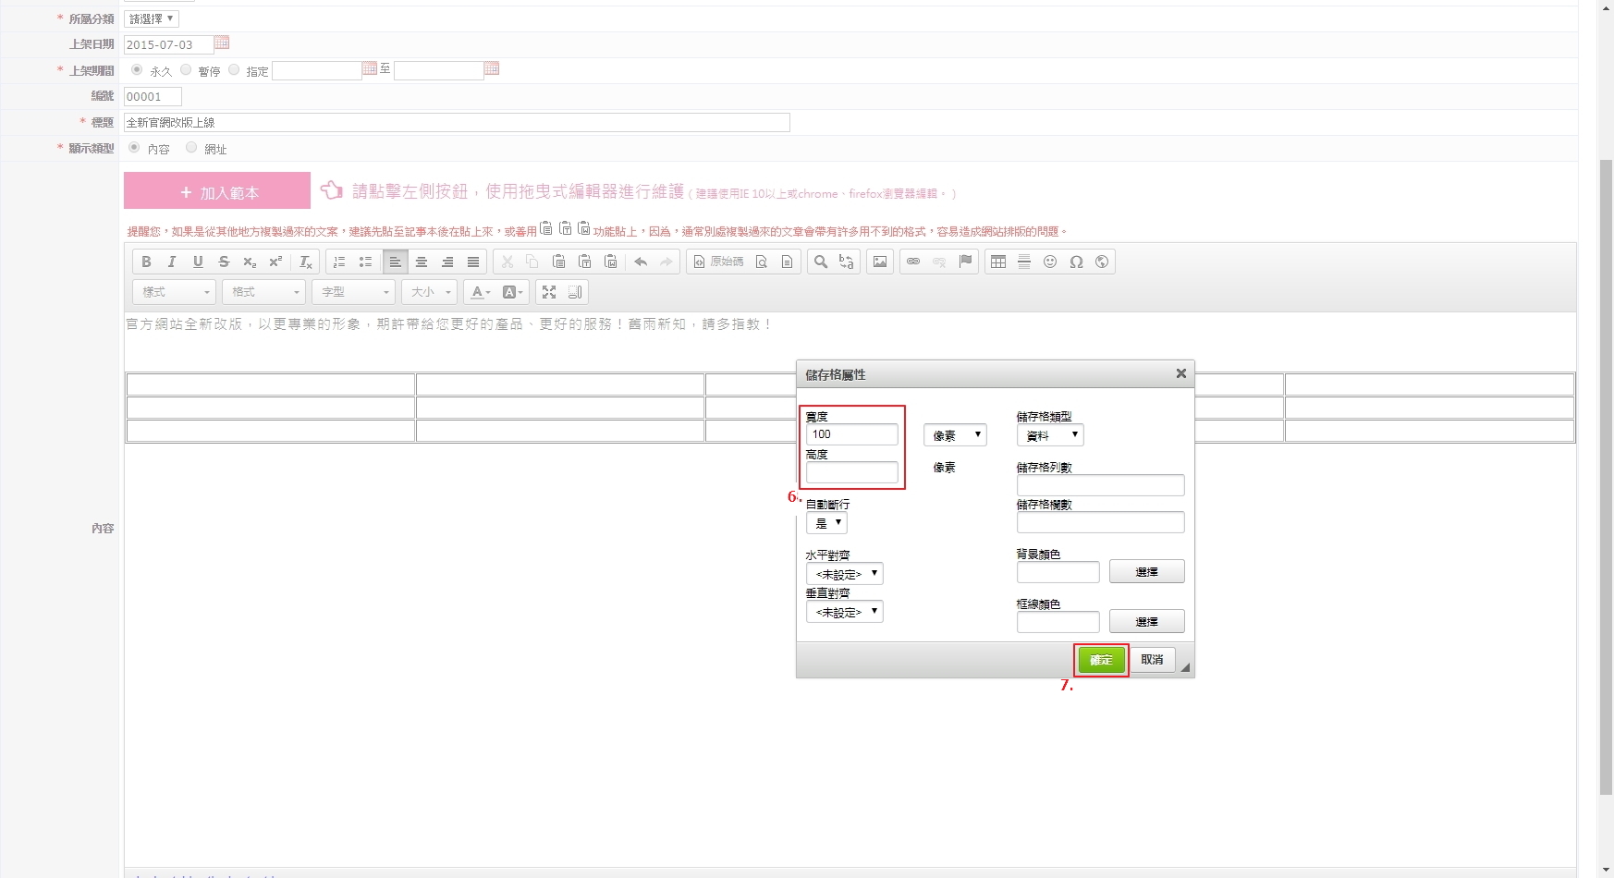Viewport: 1614px width, 878px height.
Task: Click the italic formatting icon
Action: 172,262
